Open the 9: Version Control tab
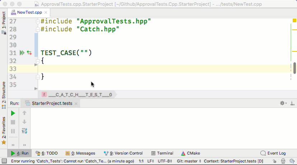The height and width of the screenshot is (165, 297). (123, 153)
